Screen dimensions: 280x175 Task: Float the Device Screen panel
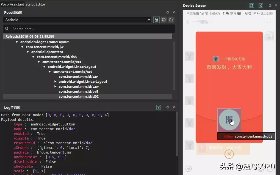(x=270, y=6)
